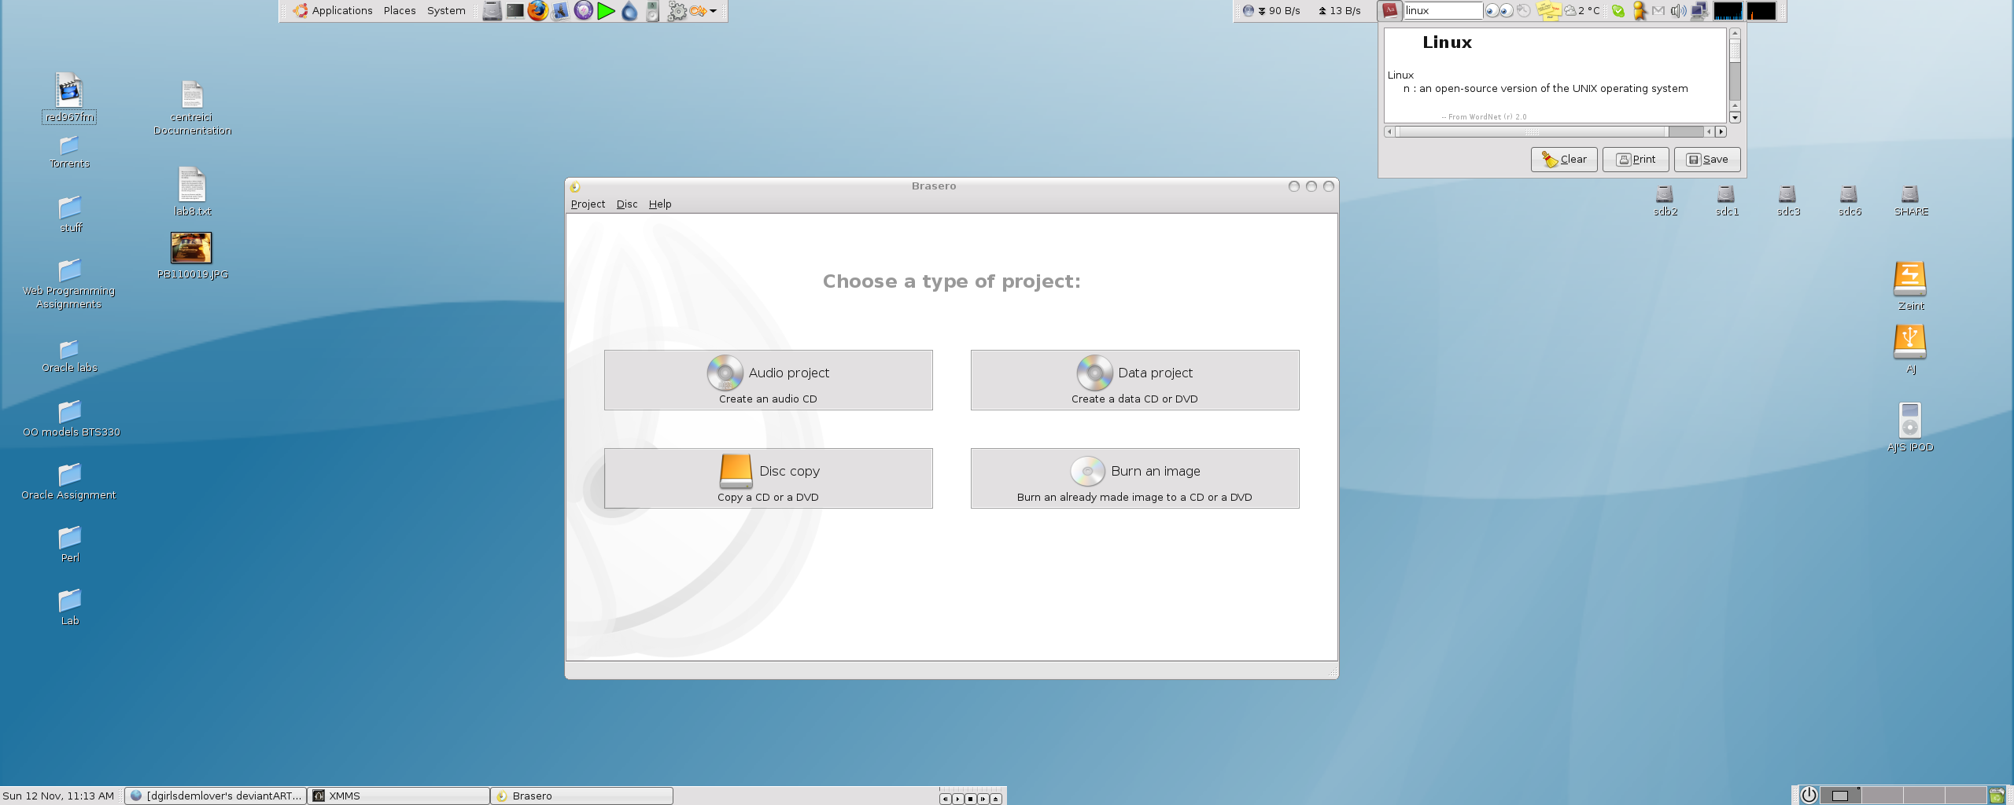Click eject button in XMMS panel applet

(995, 799)
